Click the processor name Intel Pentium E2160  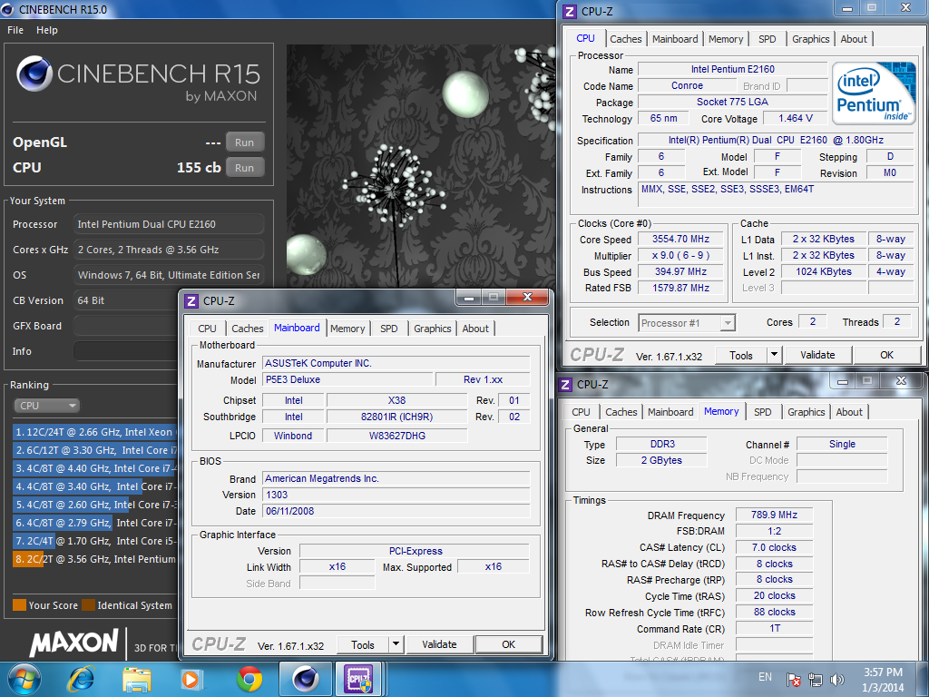tap(732, 69)
